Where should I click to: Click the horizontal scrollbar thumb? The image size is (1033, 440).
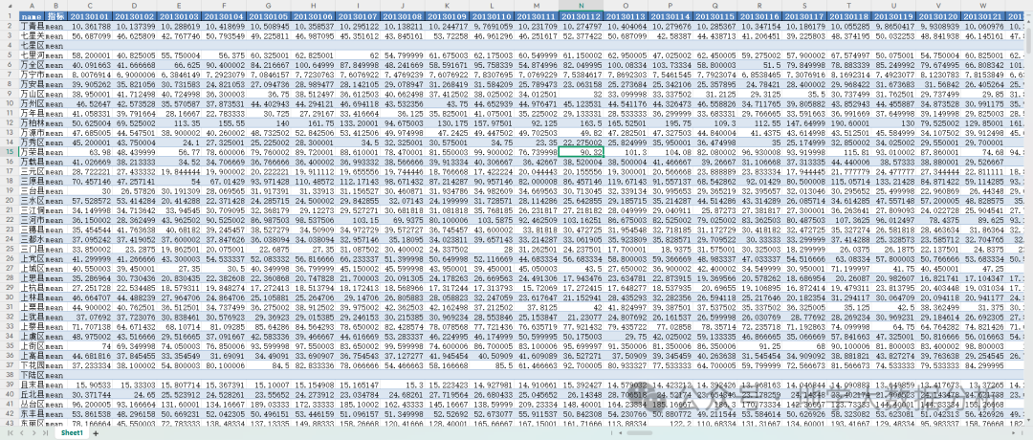click(639, 432)
